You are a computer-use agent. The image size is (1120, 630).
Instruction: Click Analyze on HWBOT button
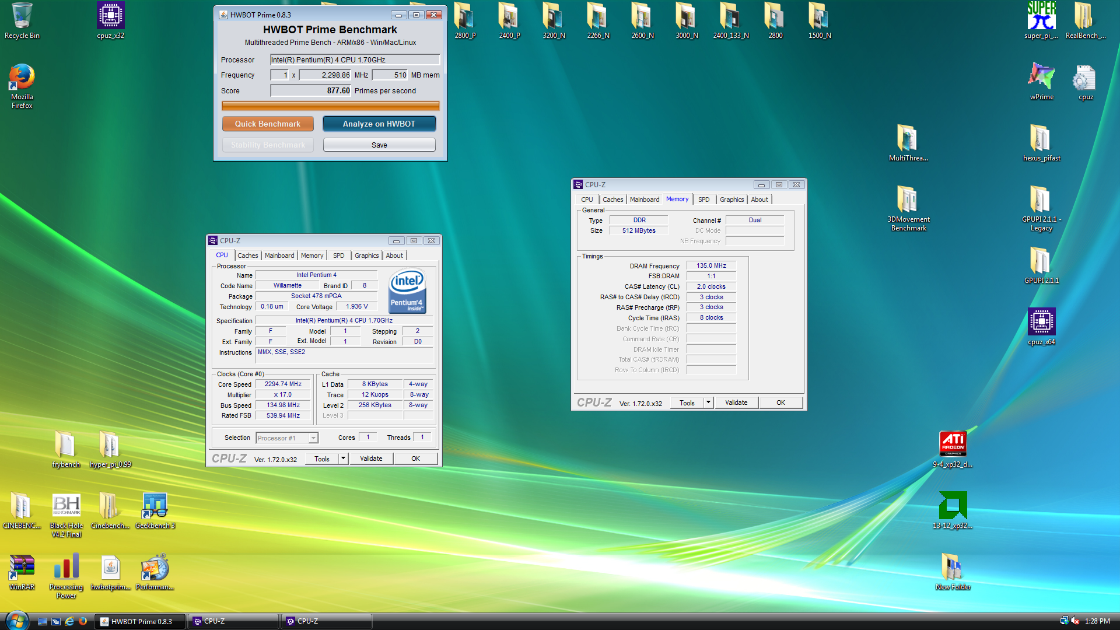coord(379,124)
